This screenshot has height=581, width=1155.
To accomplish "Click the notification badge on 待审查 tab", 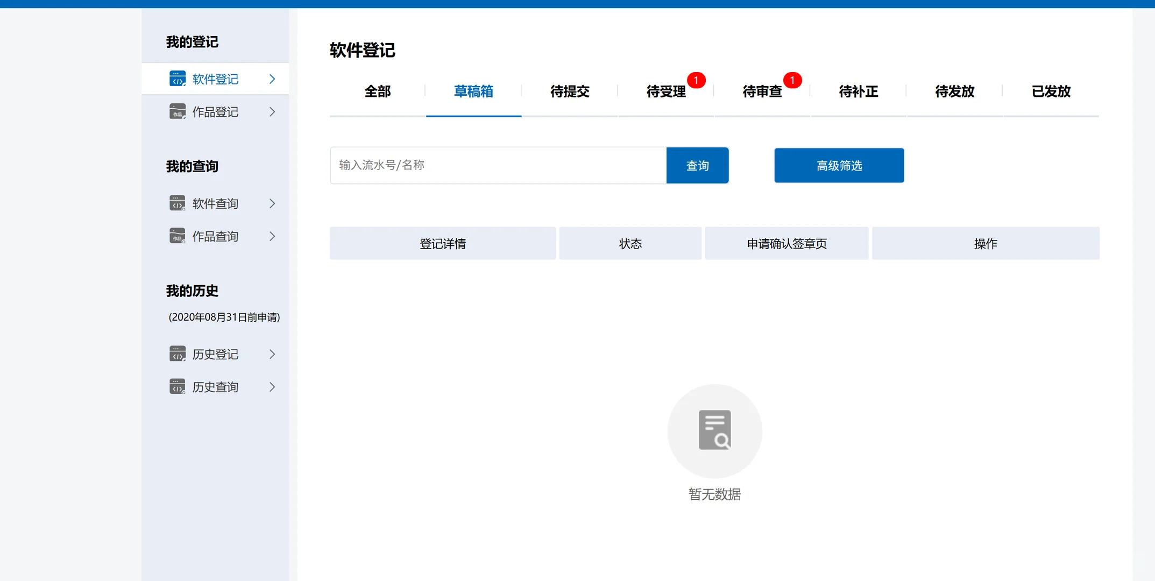I will point(793,80).
